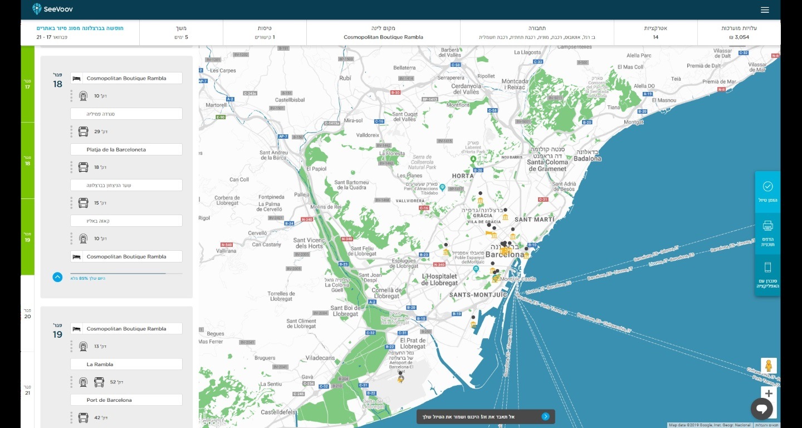Click the green park marker near Horta

(x=473, y=160)
